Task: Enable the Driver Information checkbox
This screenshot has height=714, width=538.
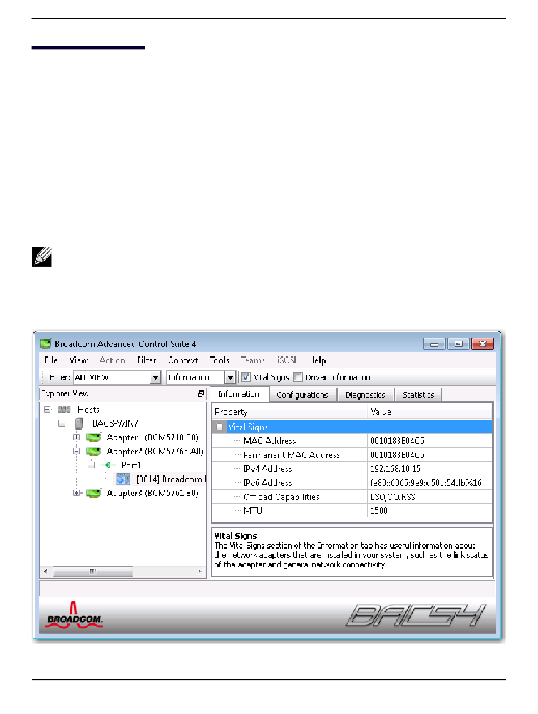Action: click(x=298, y=377)
